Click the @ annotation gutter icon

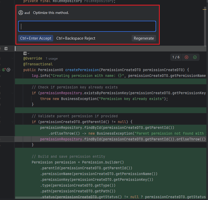click(8, 70)
